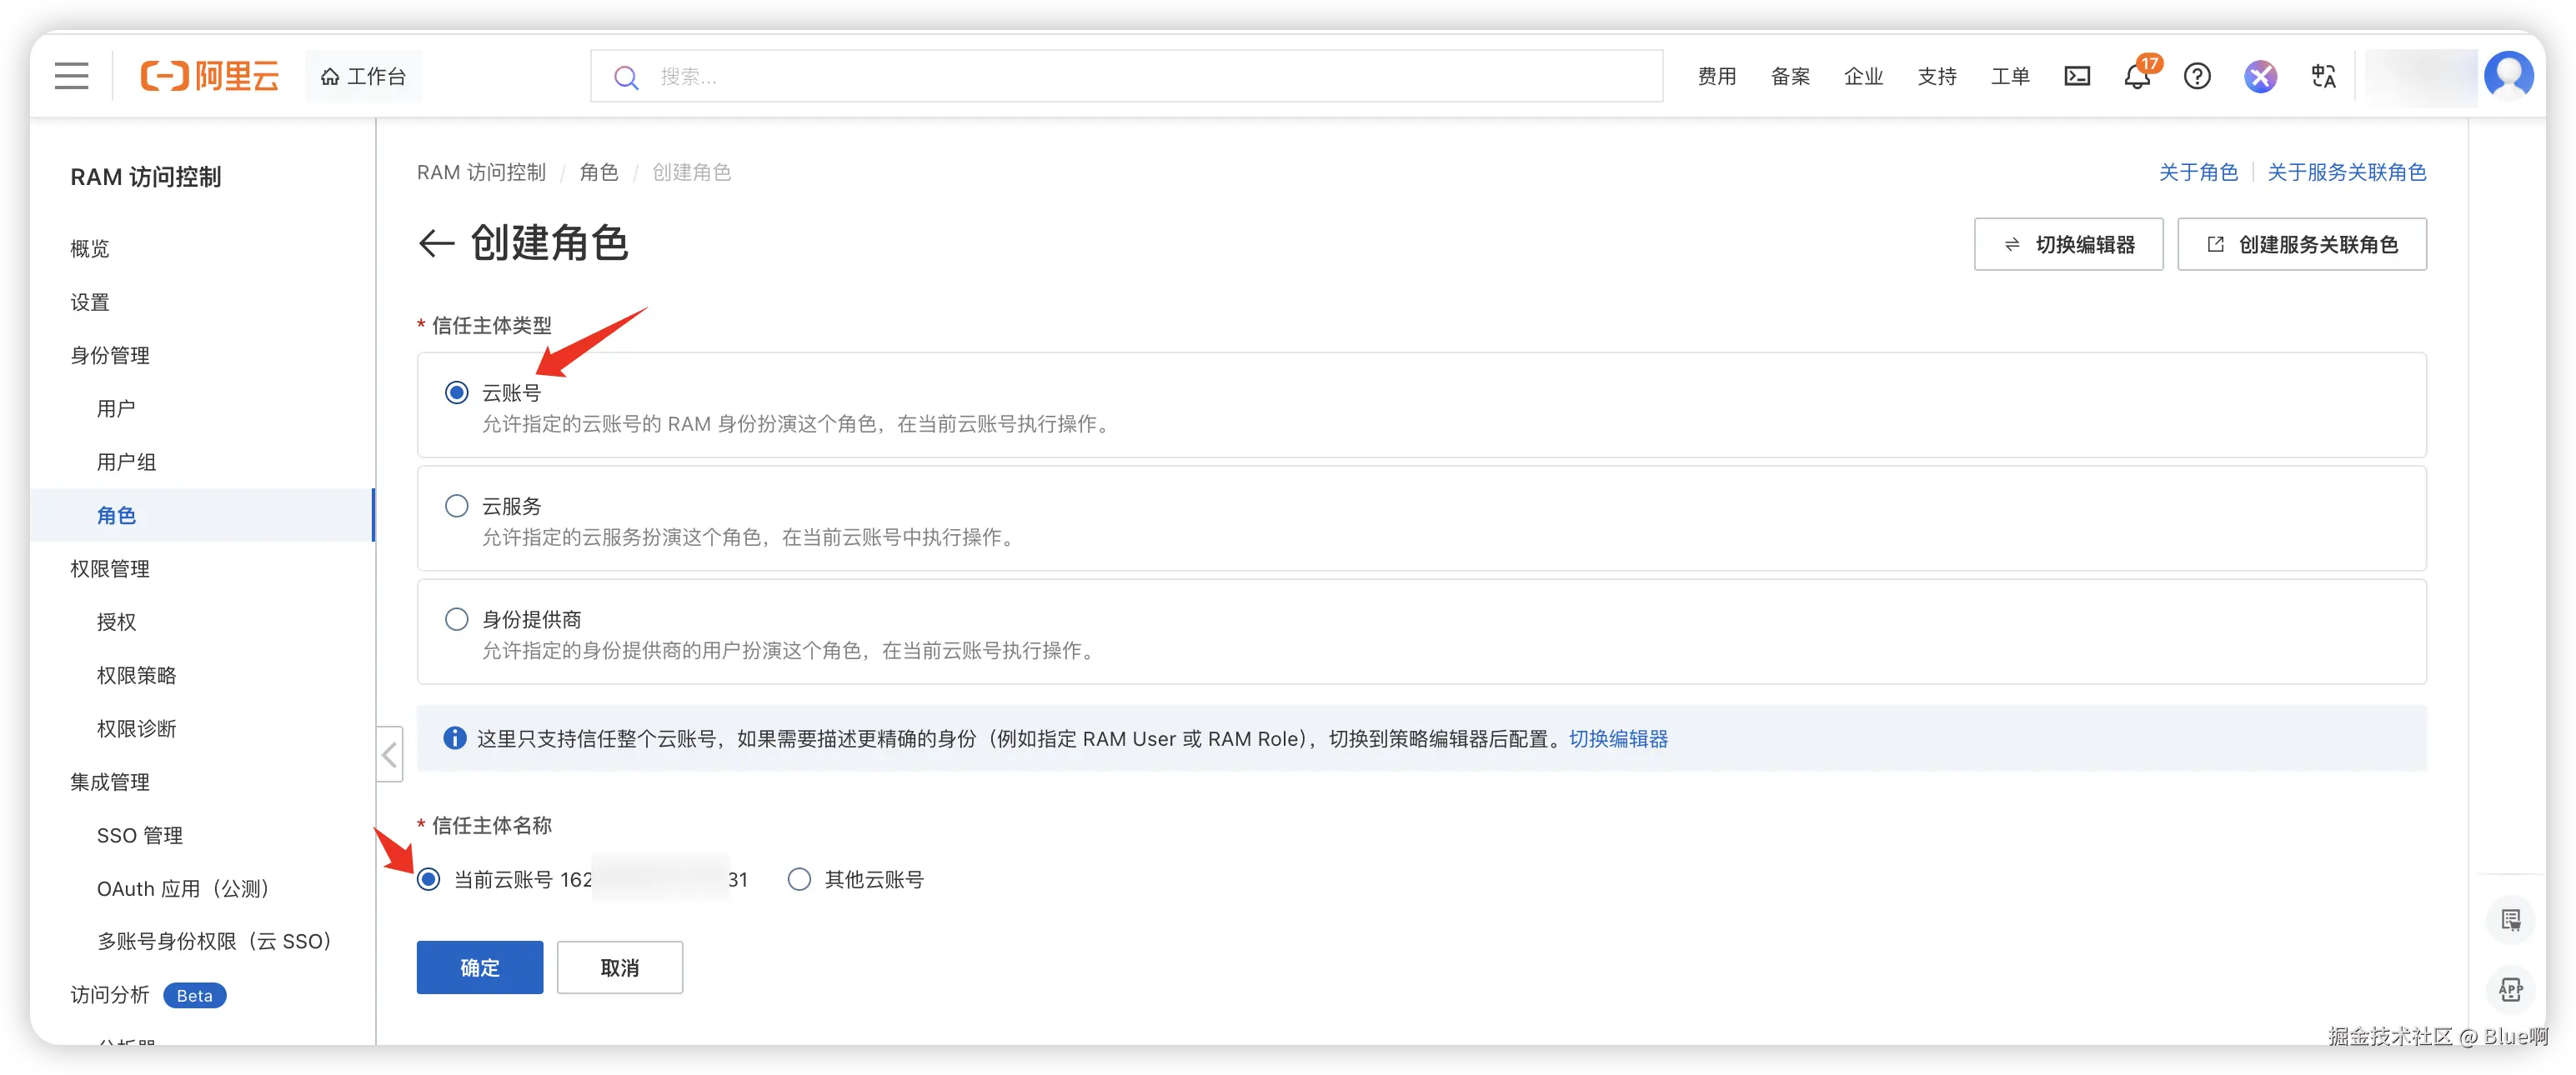Click the language translation icon
The image size is (2576, 1075).
click(x=2323, y=76)
